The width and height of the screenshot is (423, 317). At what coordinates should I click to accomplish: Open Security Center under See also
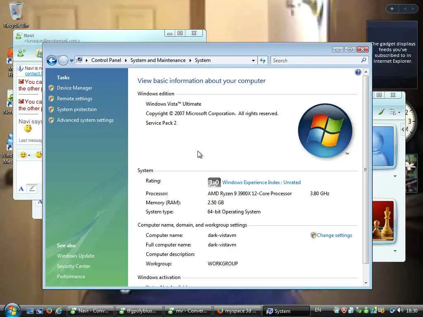click(x=74, y=266)
